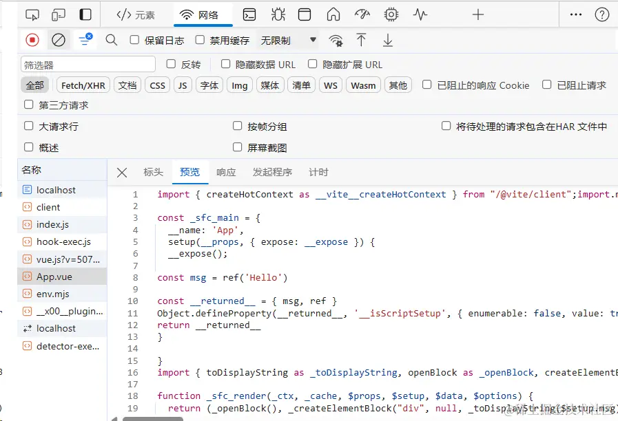Screen dimensions: 618x421
Task: Open the Performance gauge icon tab
Action: tap(362, 15)
